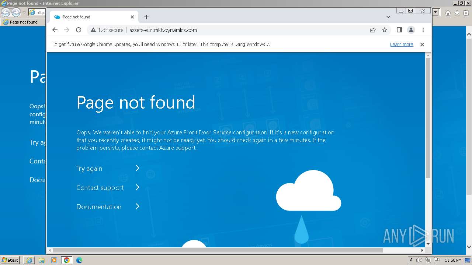Click the Chrome address bar URL
The image size is (472, 265).
pos(163,30)
